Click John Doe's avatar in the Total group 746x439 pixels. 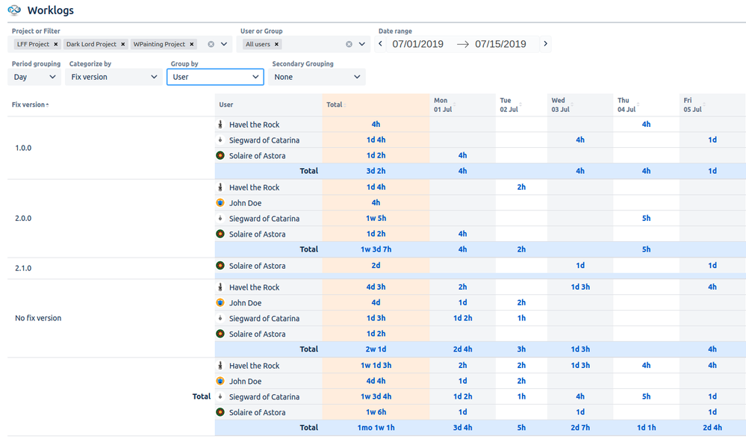tap(220, 381)
